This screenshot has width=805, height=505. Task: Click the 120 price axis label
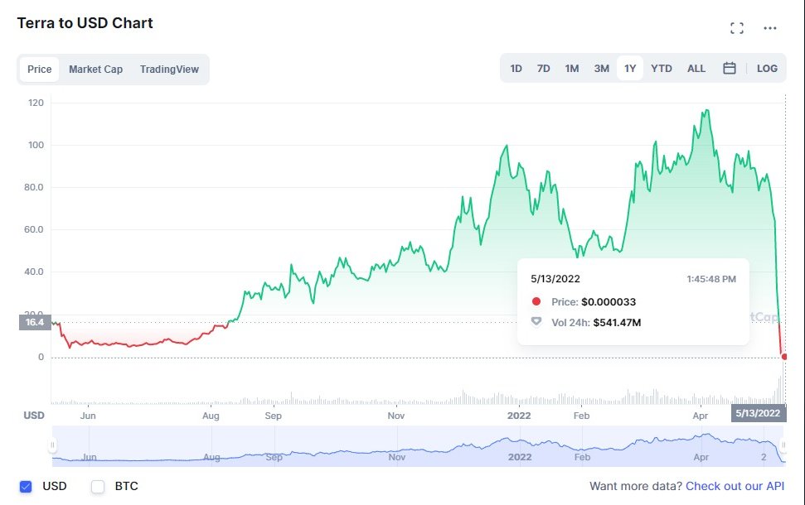click(x=36, y=103)
